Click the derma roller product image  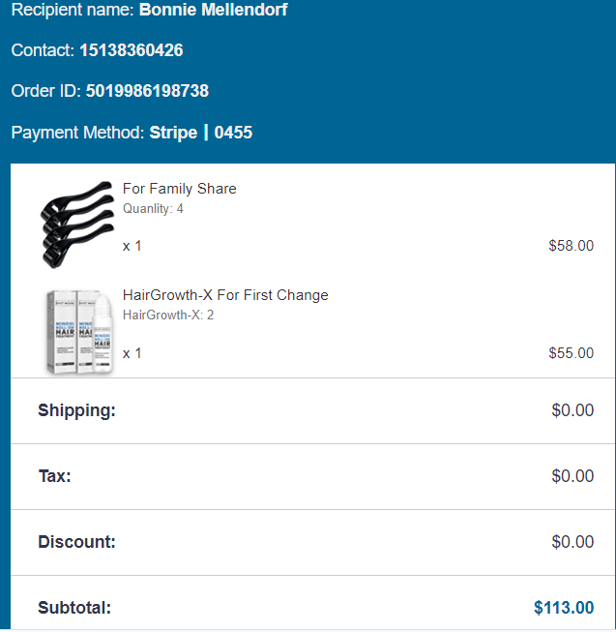(x=77, y=223)
